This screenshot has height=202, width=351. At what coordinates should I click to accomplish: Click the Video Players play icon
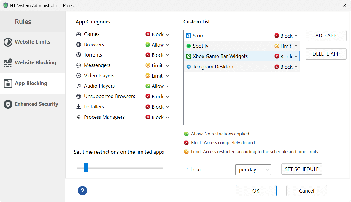[x=79, y=76]
